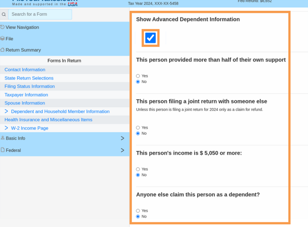This screenshot has width=308, height=227.
Task: Click the View Navigation history icon
Action: (x=2, y=27)
